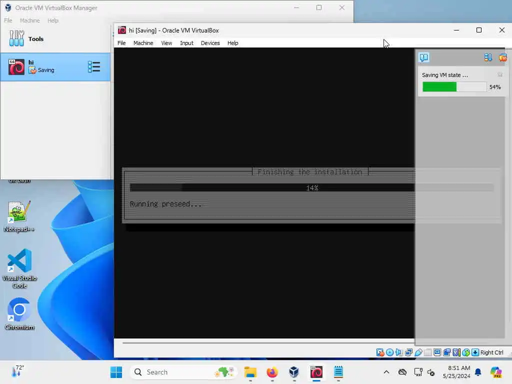Click the taskbar Search box
Image resolution: width=512 pixels, height=384 pixels.
pyautogui.click(x=183, y=372)
